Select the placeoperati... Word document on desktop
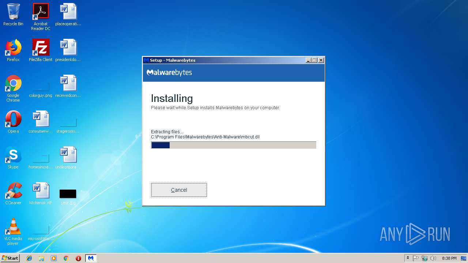 coord(68,15)
